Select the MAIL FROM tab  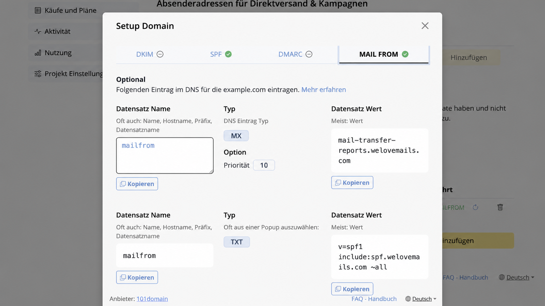click(x=384, y=54)
